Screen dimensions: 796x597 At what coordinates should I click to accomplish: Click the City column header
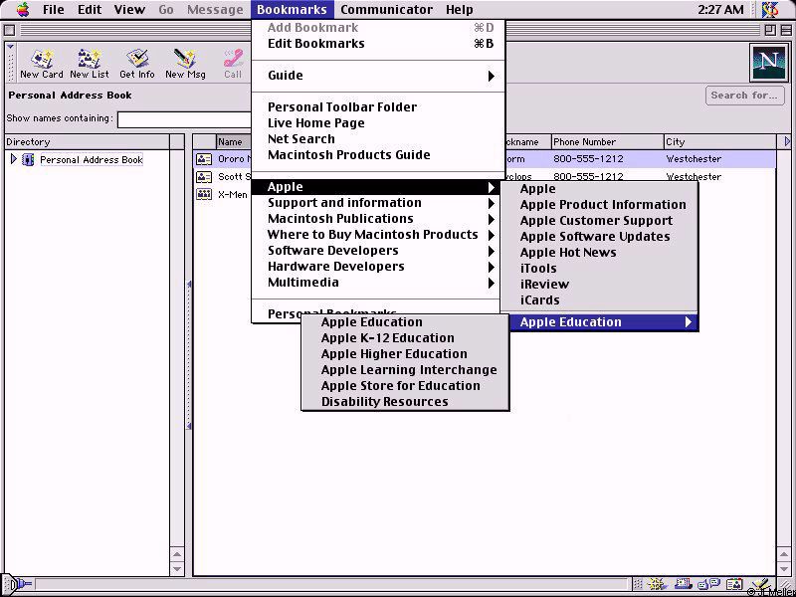[721, 142]
